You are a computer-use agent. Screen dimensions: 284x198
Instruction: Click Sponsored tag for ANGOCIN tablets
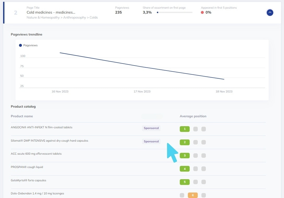pos(151,128)
